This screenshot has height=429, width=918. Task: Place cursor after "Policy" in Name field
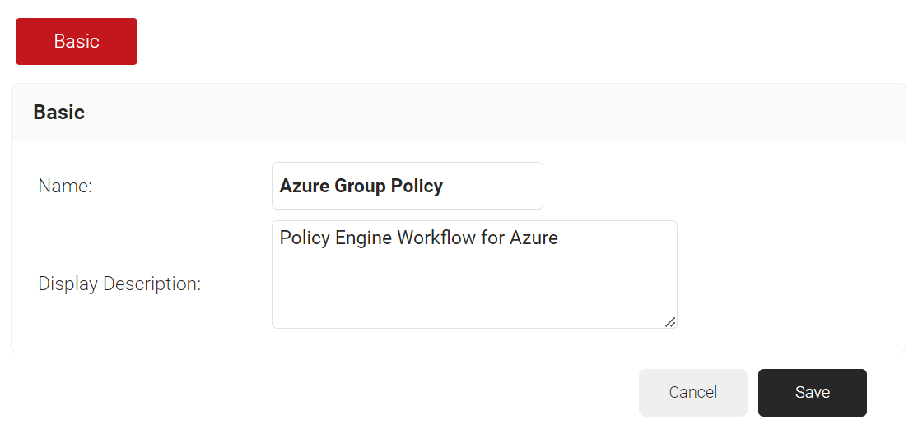(445, 186)
